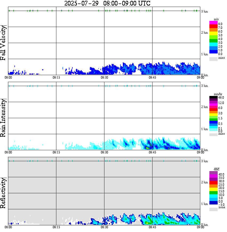
Task: Click 08:15 time label under Fall Velocity panel
Action: (x=56, y=78)
